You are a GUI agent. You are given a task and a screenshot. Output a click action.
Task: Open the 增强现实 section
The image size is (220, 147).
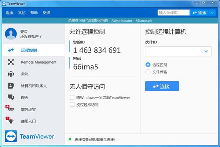(33, 109)
